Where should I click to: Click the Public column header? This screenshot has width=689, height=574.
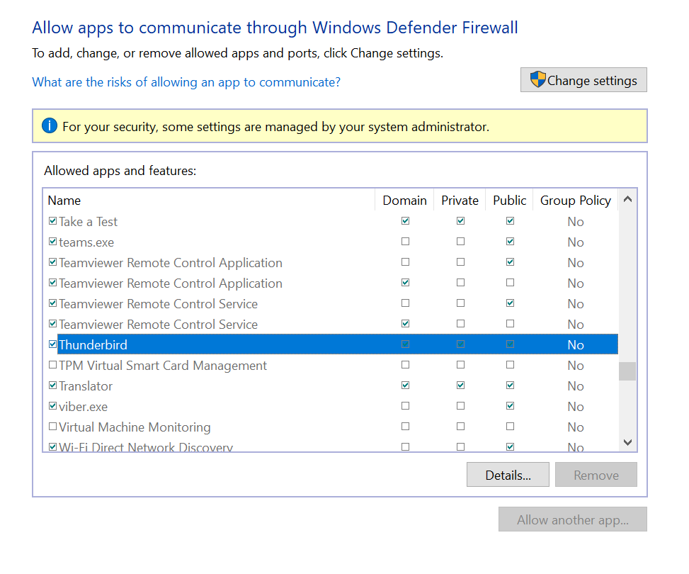tap(509, 200)
